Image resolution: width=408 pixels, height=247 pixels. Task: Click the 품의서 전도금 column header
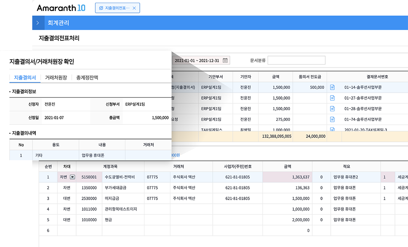pos(310,77)
